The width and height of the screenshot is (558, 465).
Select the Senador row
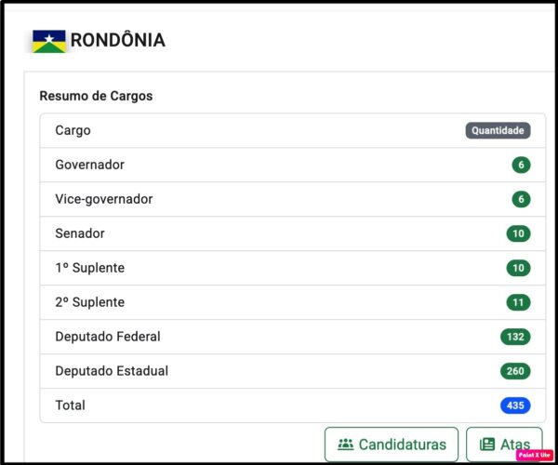(x=293, y=233)
